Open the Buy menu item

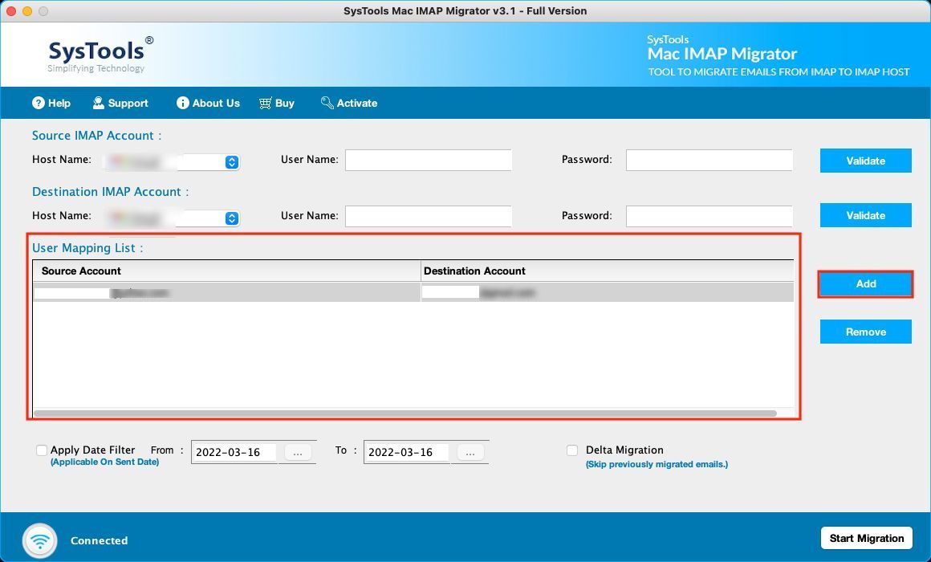point(277,103)
